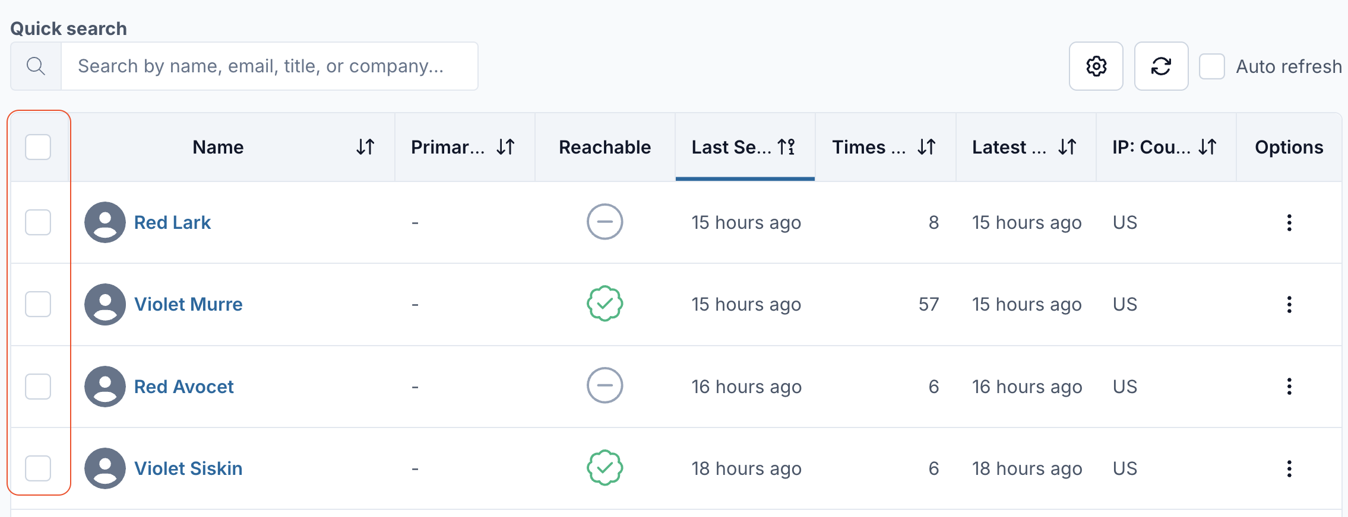The height and width of the screenshot is (517, 1348).
Task: Sort by Primar... column header
Action: [x=465, y=147]
